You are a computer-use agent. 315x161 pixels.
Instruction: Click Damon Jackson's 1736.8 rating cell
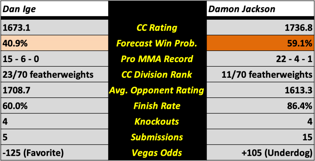click(260, 28)
